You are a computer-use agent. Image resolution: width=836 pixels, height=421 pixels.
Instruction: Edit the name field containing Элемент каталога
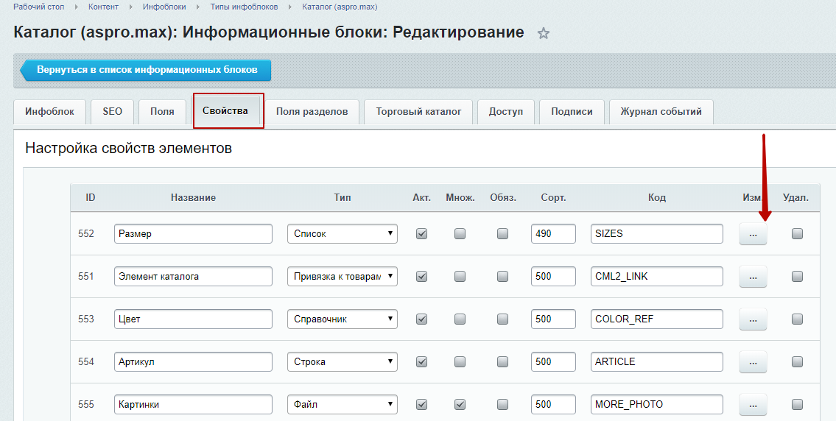point(193,276)
